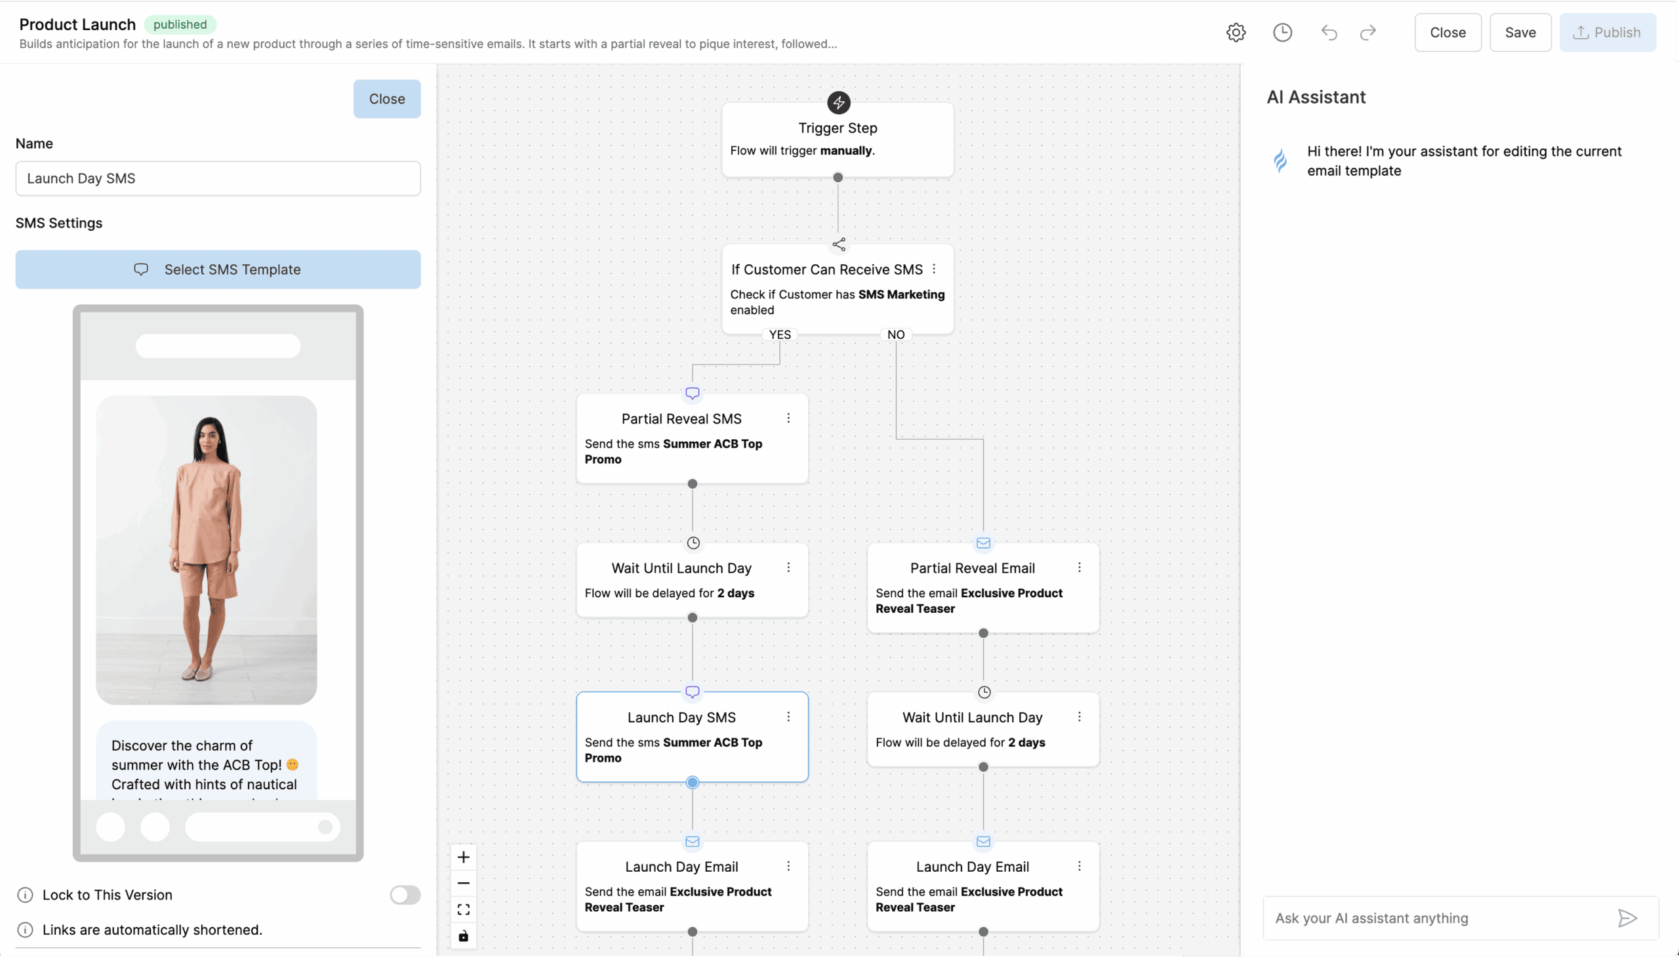Click Save to store flow changes
Screen dimensions: 1679x957
1520,32
